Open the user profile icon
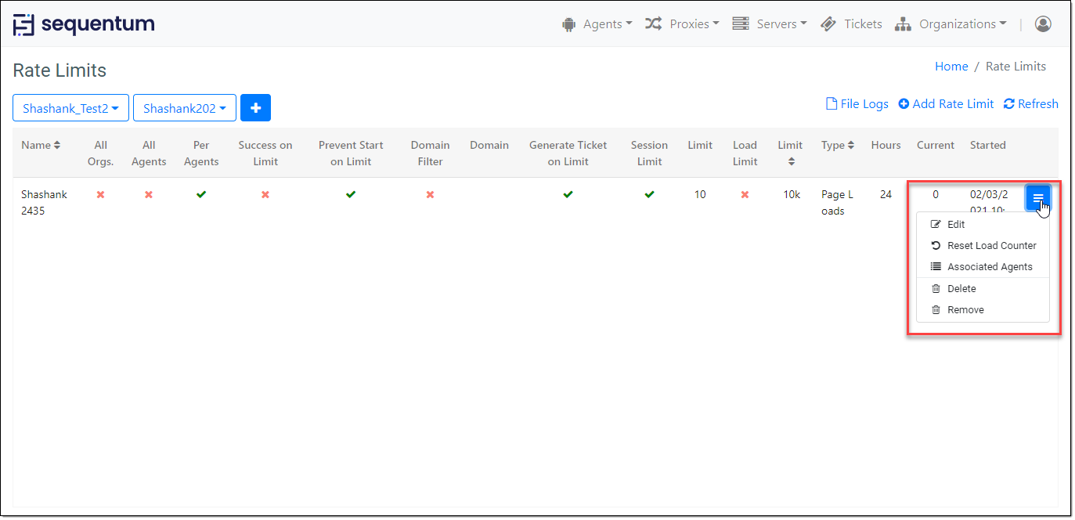 1042,24
